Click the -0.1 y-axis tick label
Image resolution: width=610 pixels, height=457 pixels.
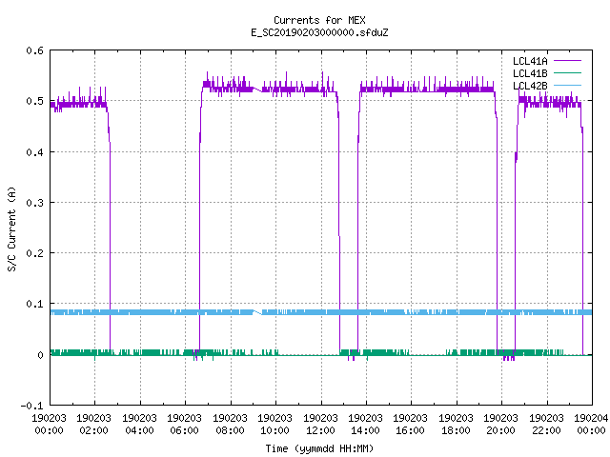coord(31,406)
